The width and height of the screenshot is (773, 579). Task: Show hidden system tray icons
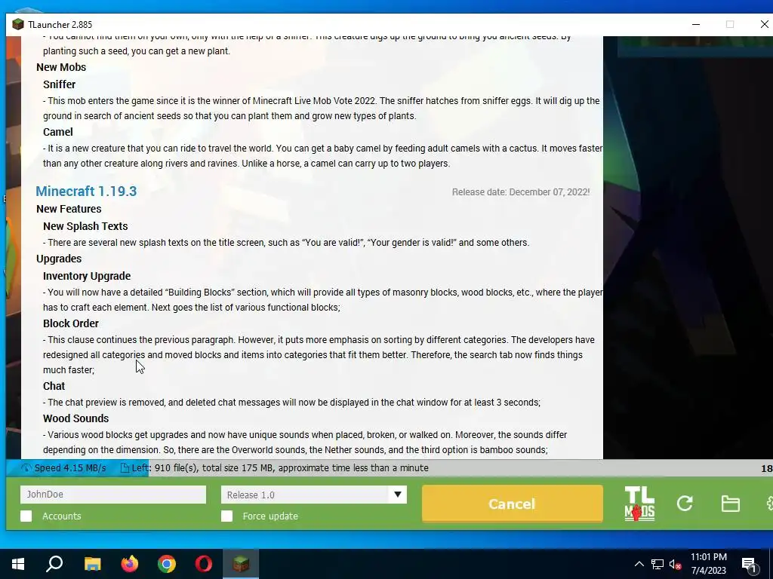pos(639,564)
